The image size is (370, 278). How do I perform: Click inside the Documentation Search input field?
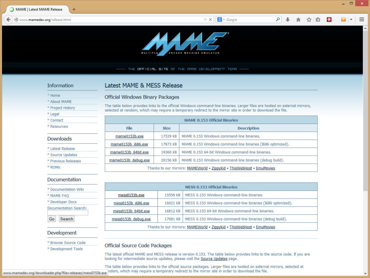pos(67,212)
